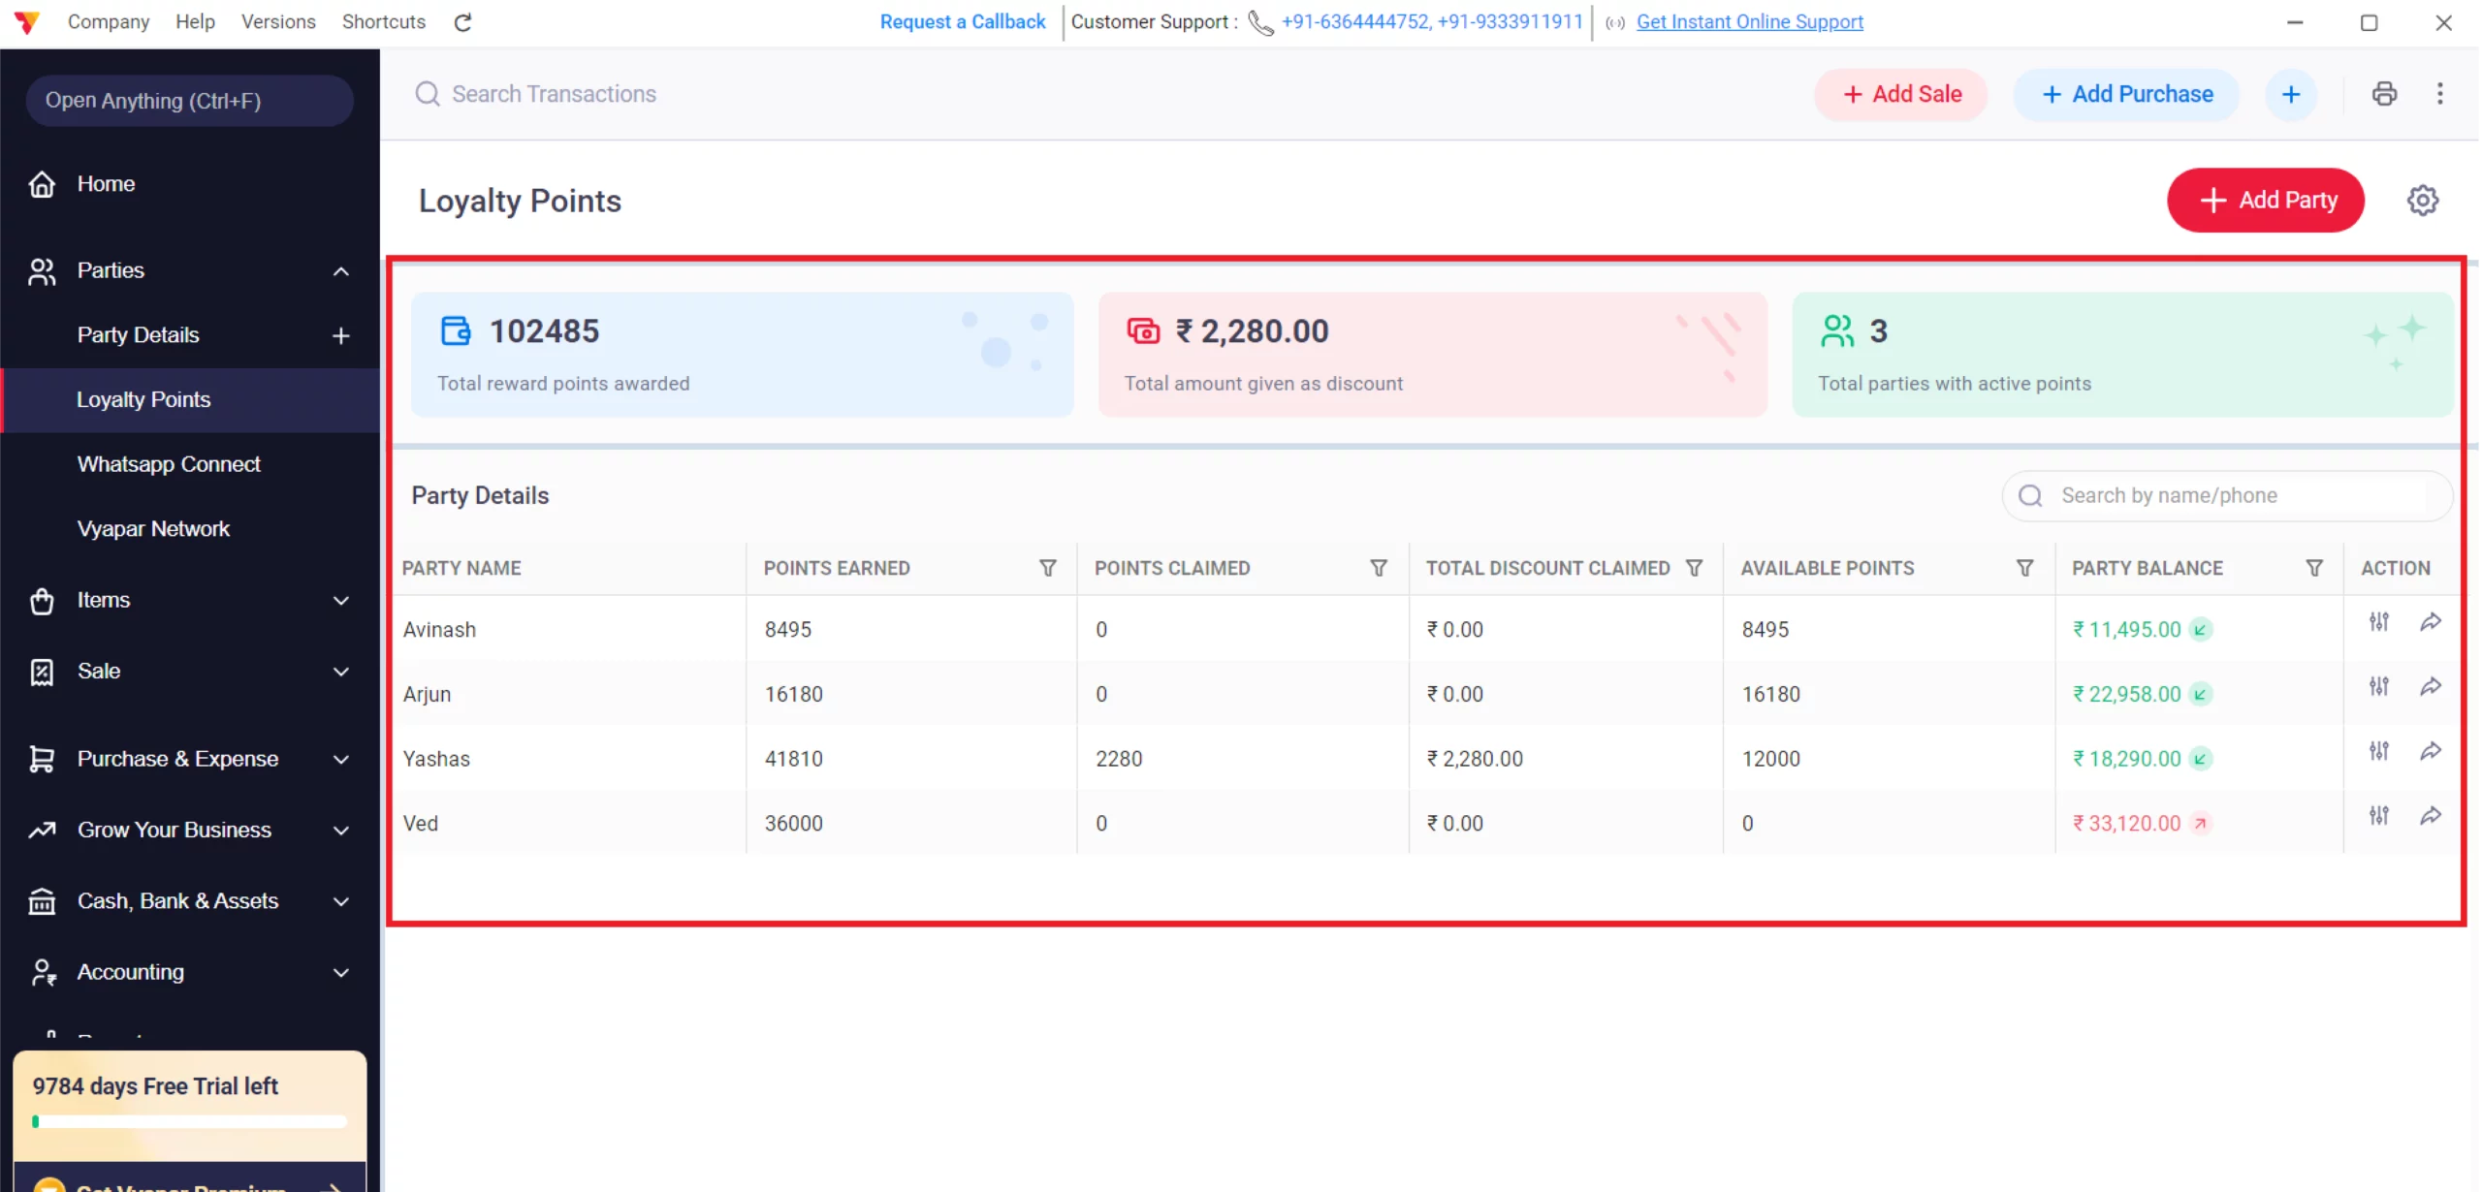Screen dimensions: 2482x1192
Task: Expand Cash, Bank & Assets menu
Action: tap(340, 901)
